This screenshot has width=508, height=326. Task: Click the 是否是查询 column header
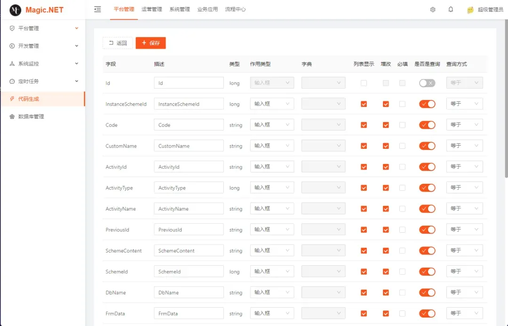pyautogui.click(x=427, y=64)
